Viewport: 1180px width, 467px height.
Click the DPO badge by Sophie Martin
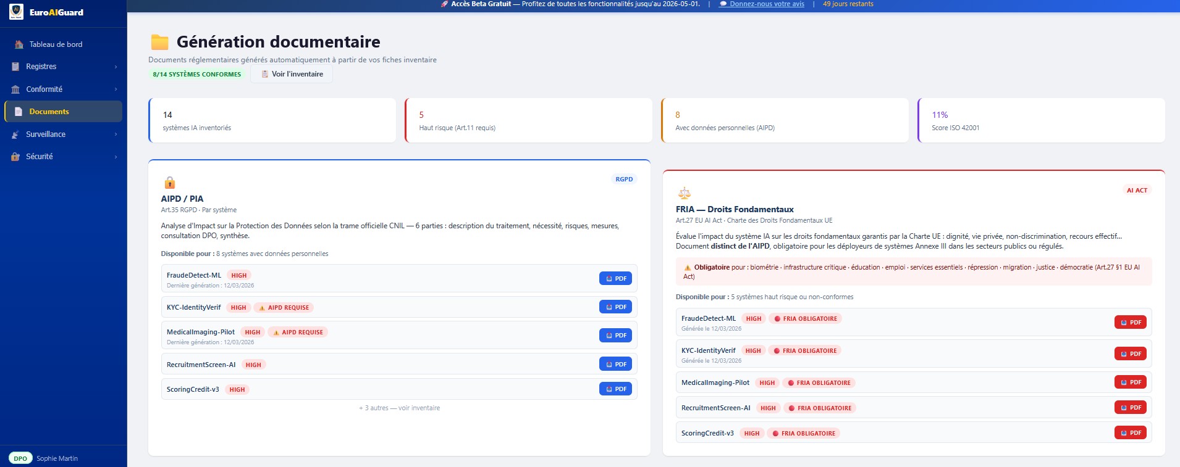tap(20, 458)
